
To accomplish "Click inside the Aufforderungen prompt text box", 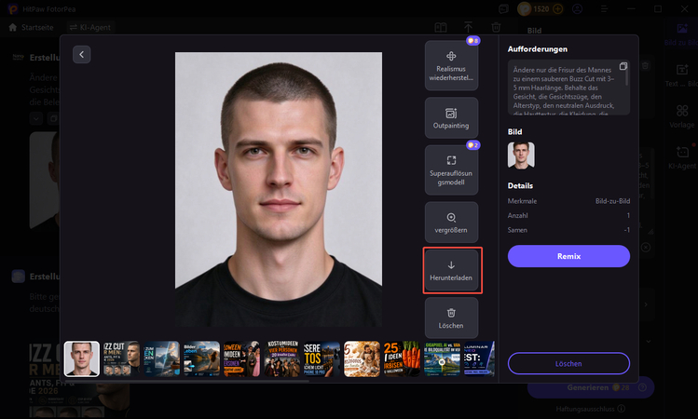I will point(568,88).
